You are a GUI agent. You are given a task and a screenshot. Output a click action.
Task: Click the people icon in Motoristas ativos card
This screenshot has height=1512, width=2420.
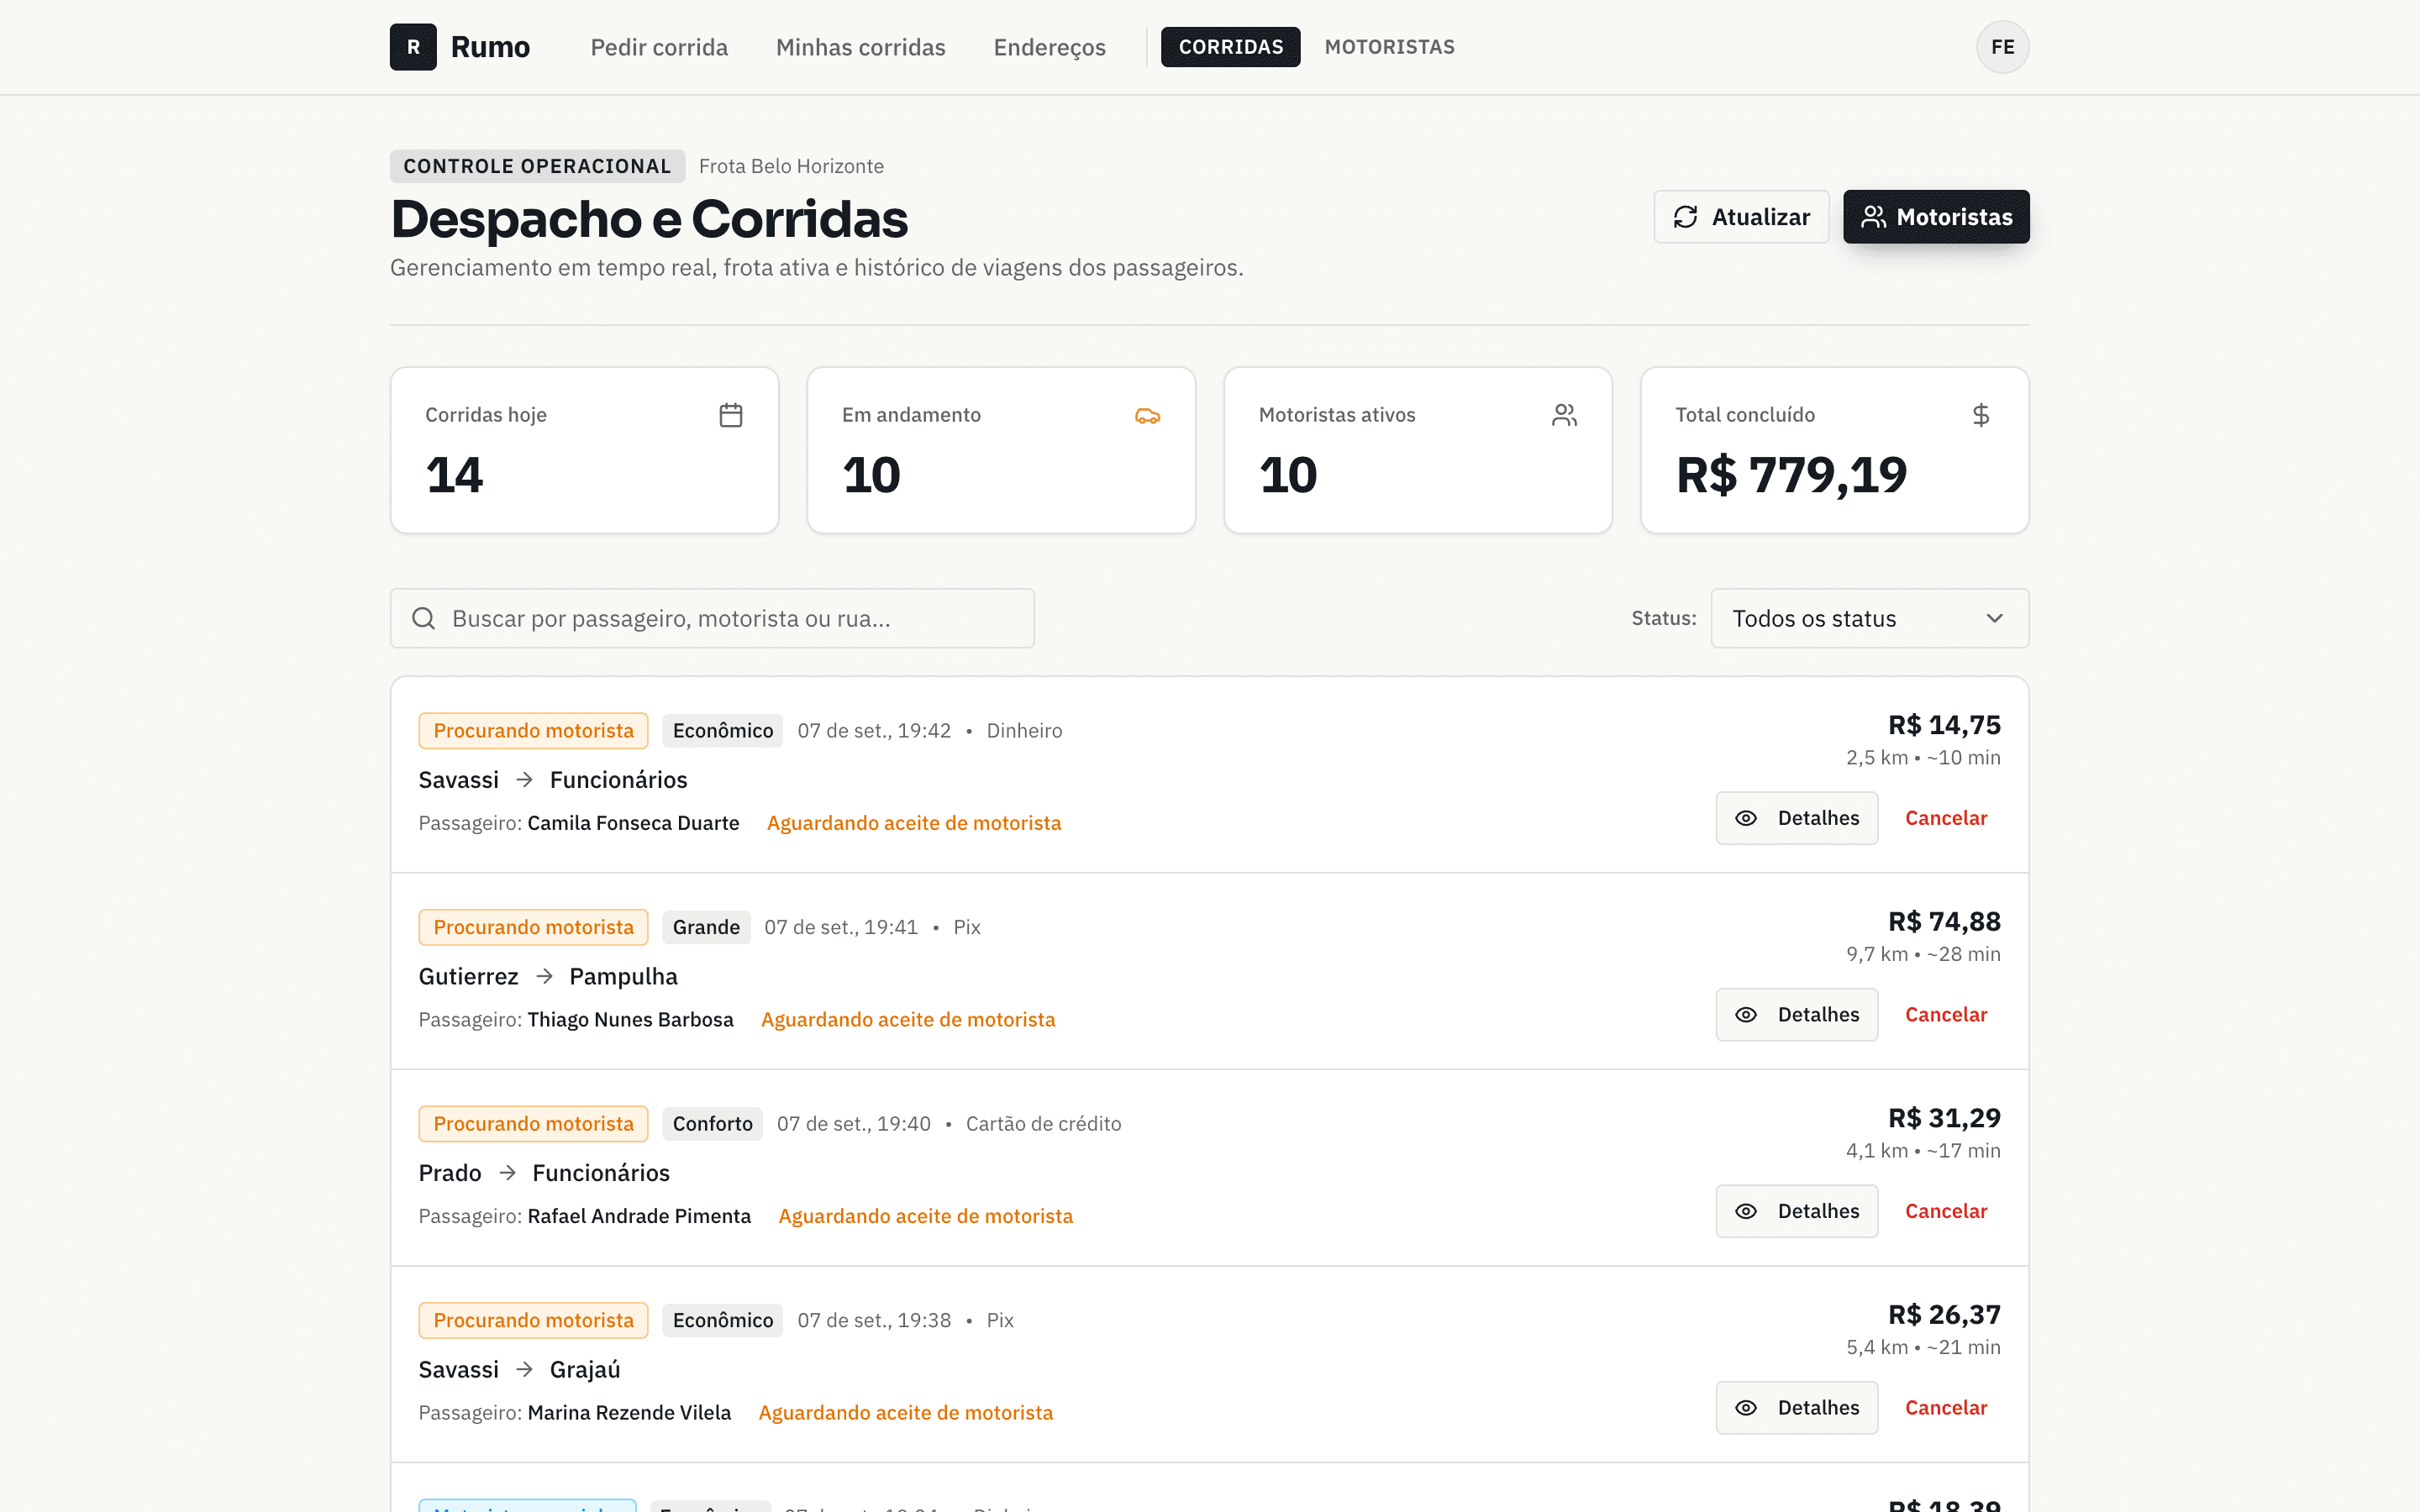pyautogui.click(x=1564, y=415)
